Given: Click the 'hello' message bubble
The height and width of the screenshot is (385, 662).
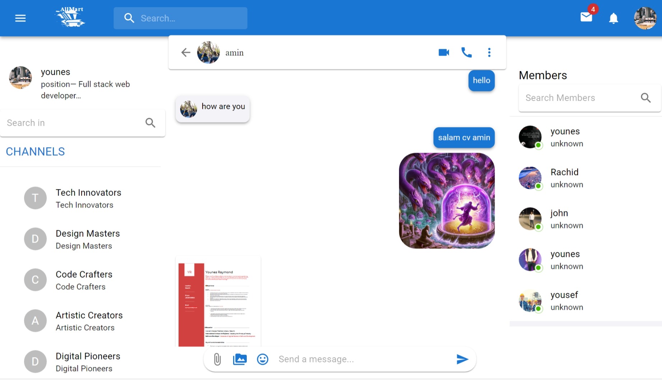Looking at the screenshot, I should [x=481, y=80].
